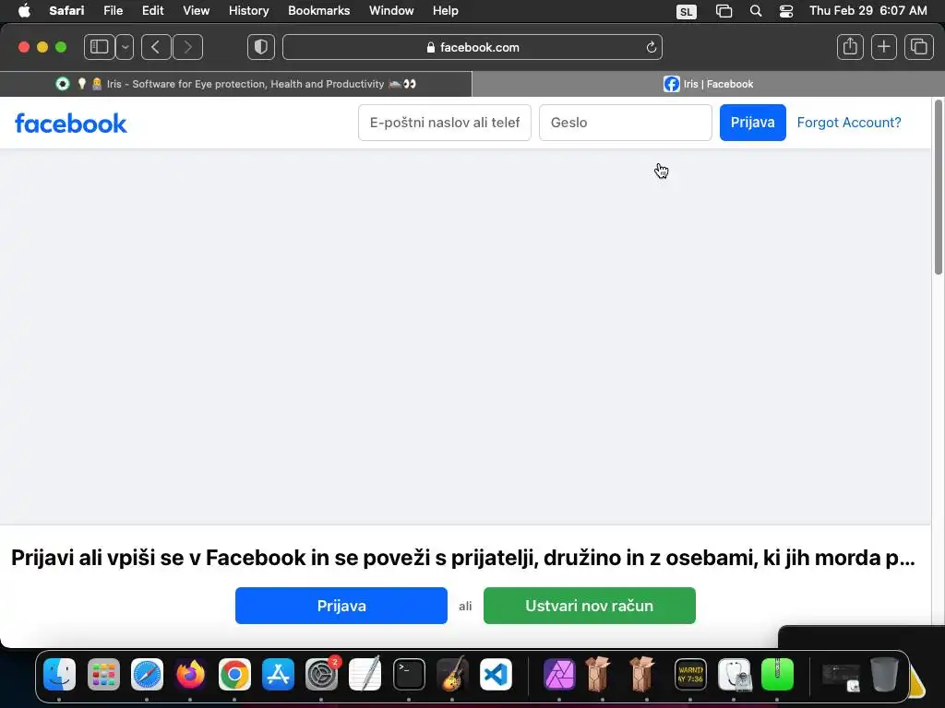Click the SL input source icon
945x708 pixels.
coord(687,11)
